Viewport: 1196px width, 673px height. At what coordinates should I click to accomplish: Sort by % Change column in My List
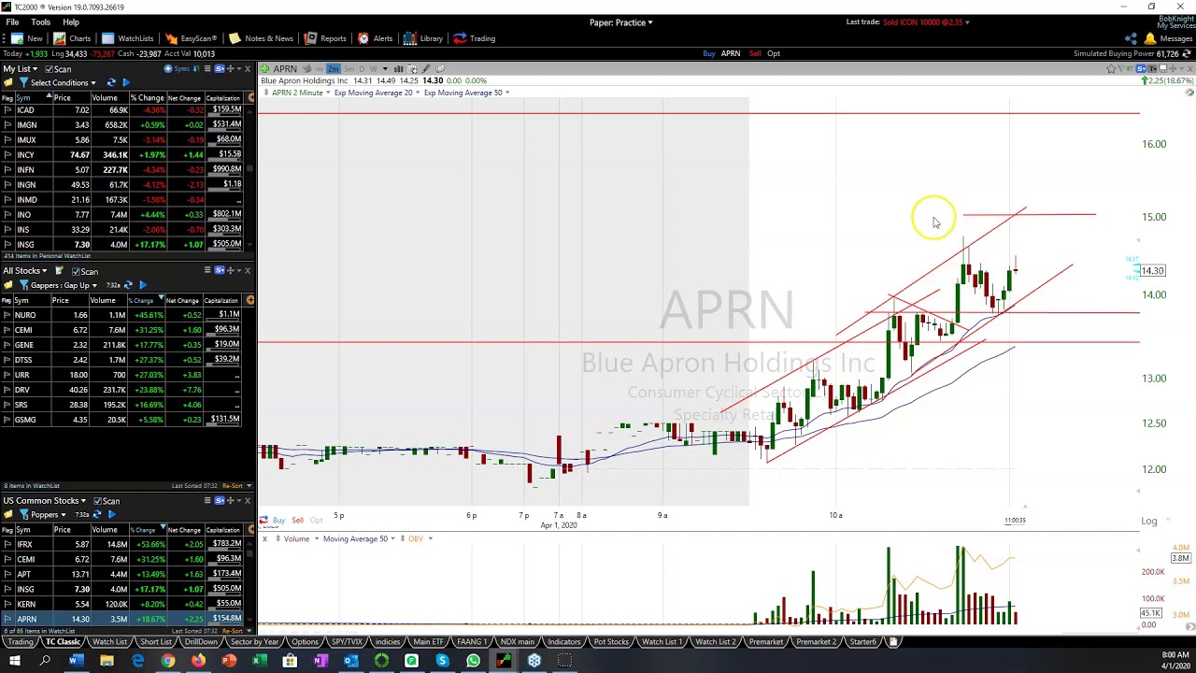(148, 97)
